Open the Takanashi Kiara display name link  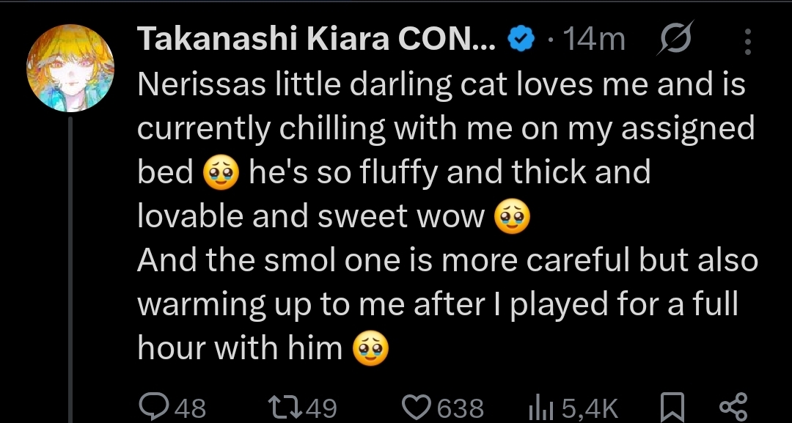click(x=317, y=40)
